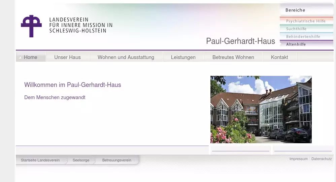Visit the Betreuungsverein footer link
Viewport: 336px width, 182px height.
(x=116, y=160)
